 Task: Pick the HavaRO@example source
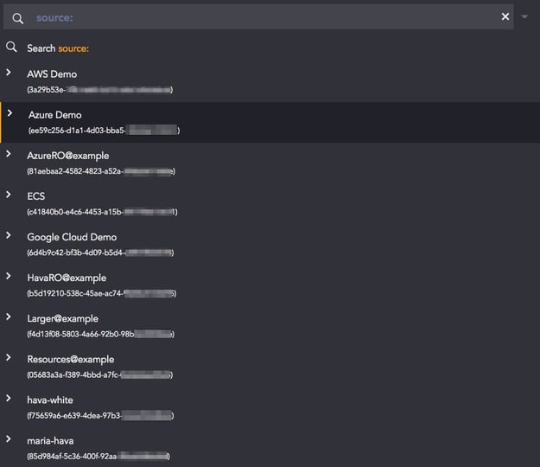coord(67,278)
